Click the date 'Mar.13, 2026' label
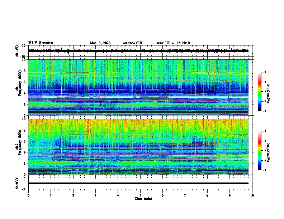 100,43
